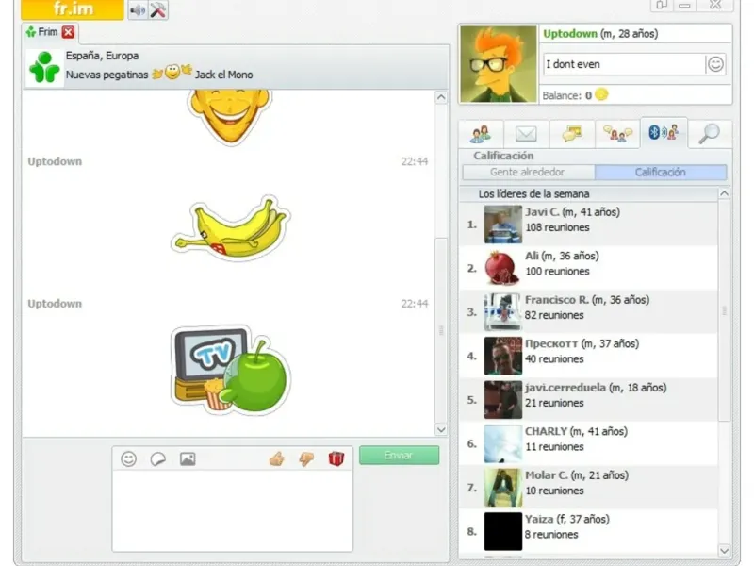The height and width of the screenshot is (566, 754).
Task: Open the speech bubble phrases icon
Action: coord(157,458)
